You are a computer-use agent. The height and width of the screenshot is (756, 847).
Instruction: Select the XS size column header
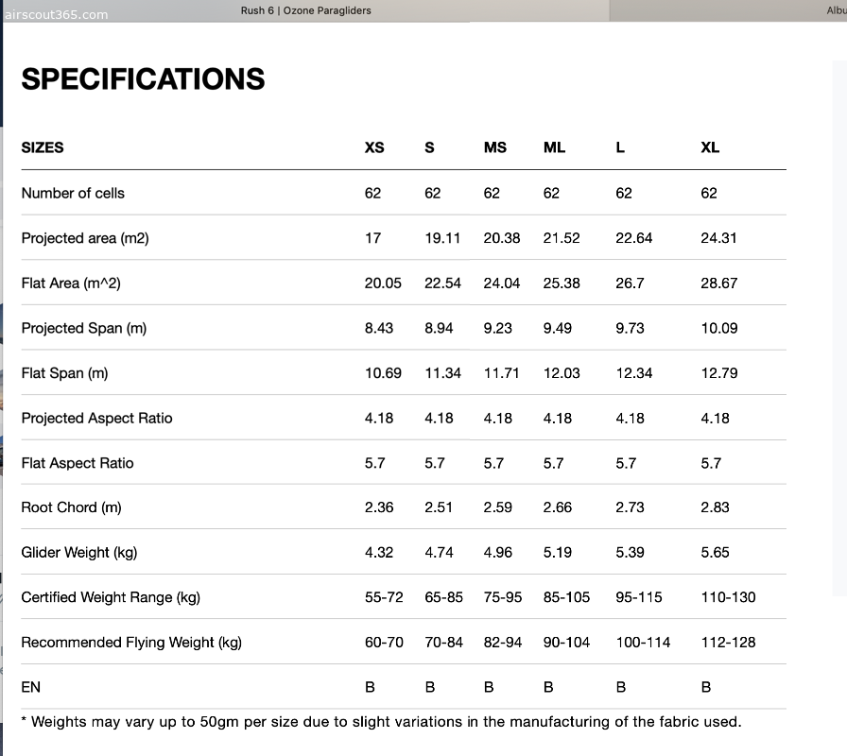click(x=374, y=147)
